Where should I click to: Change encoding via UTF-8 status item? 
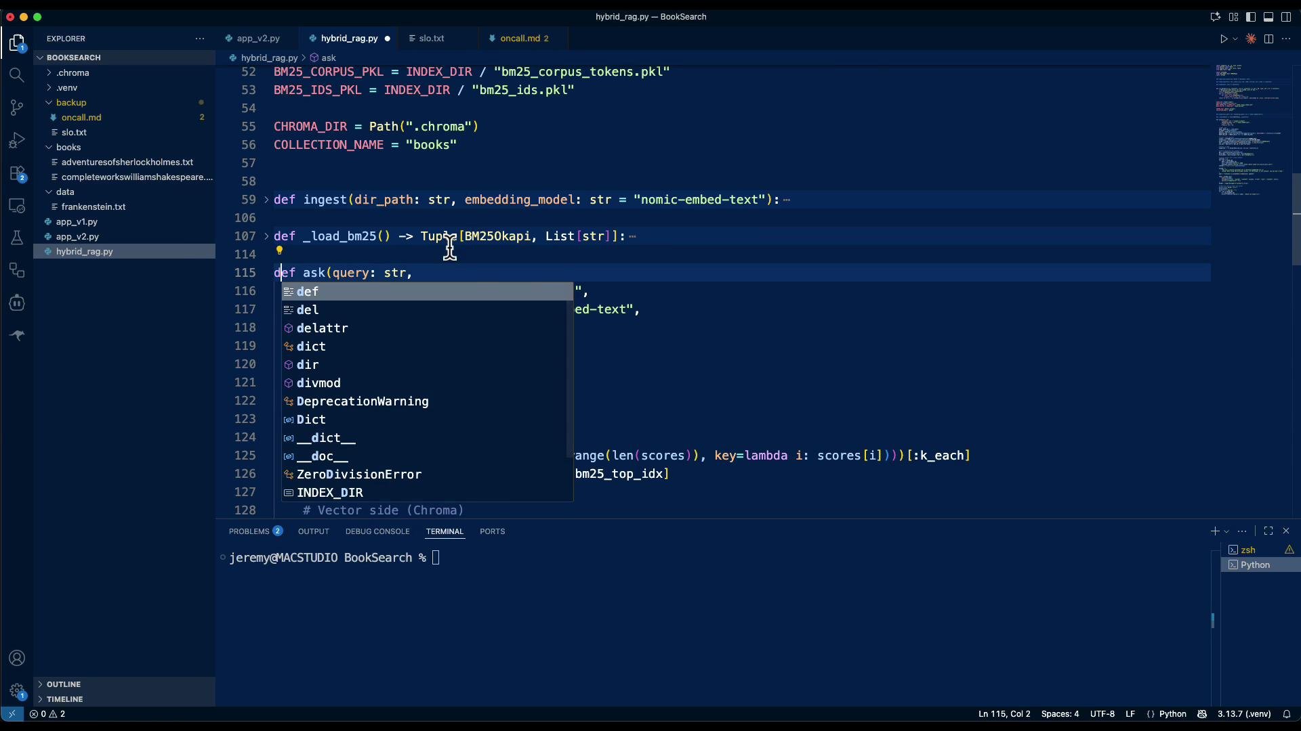tap(1102, 714)
